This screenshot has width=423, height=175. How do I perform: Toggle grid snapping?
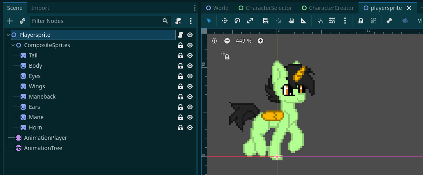332,21
